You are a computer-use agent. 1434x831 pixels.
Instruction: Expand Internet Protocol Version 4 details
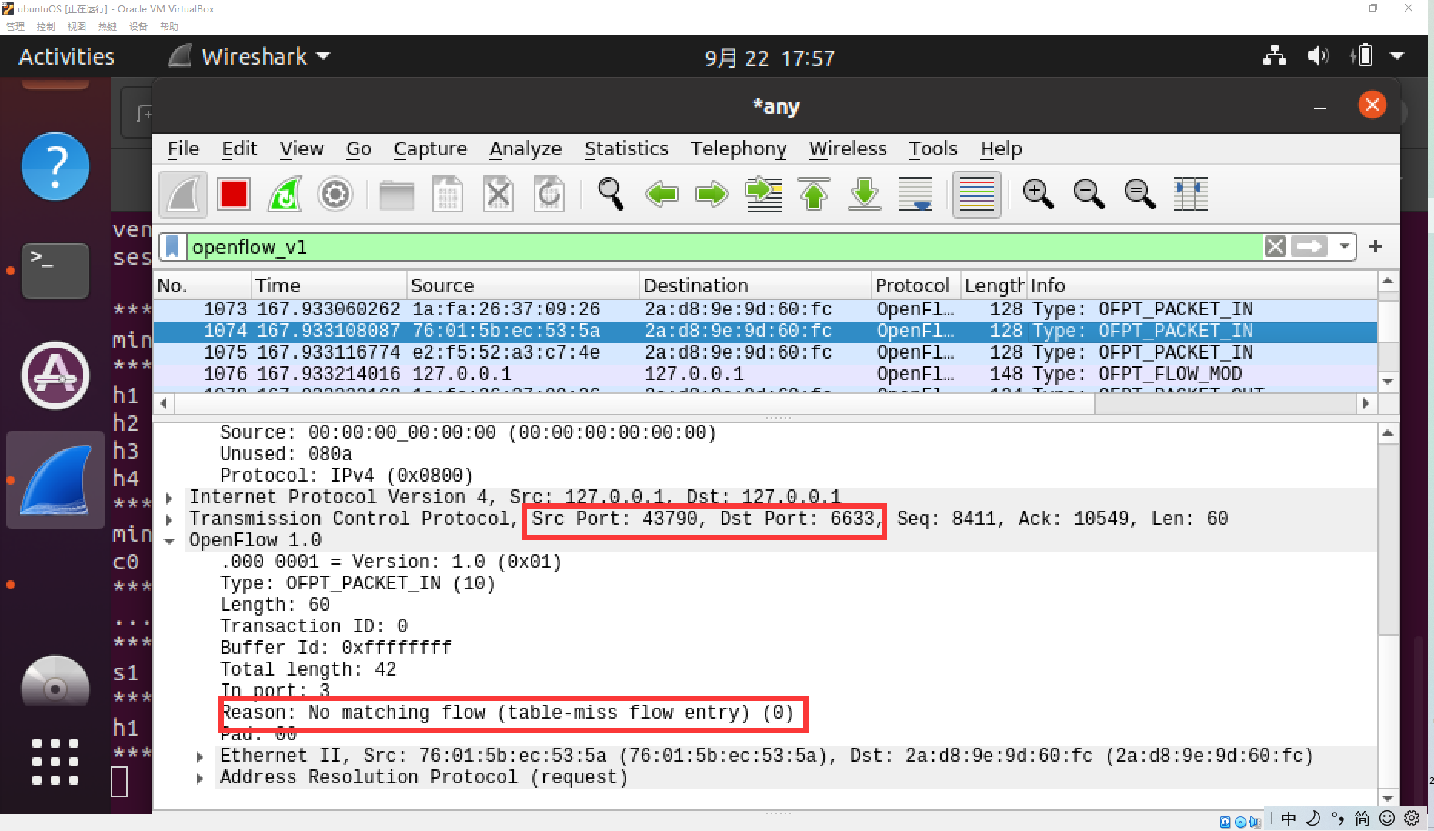point(169,498)
